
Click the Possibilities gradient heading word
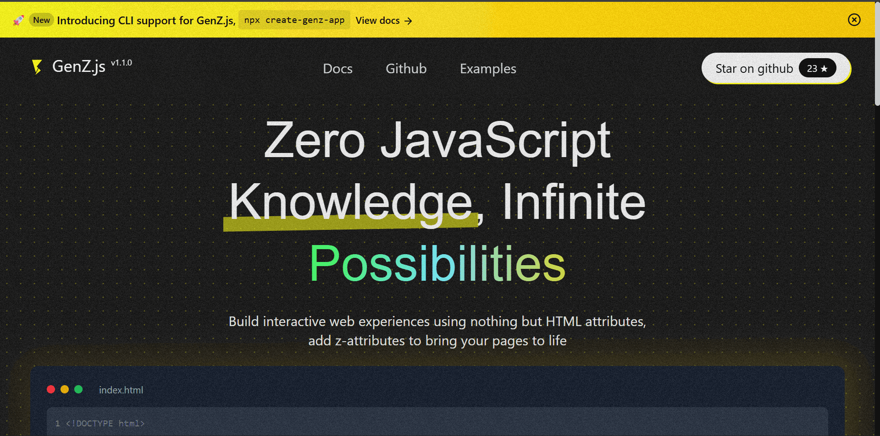pos(437,264)
